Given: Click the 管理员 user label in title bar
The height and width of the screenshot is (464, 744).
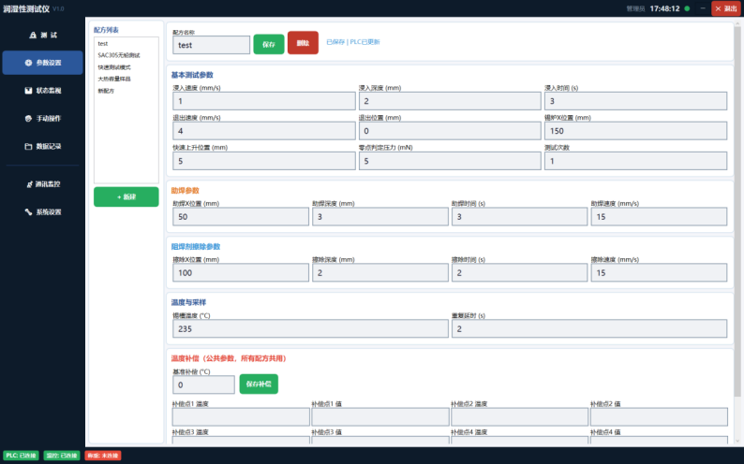Looking at the screenshot, I should 635,9.
